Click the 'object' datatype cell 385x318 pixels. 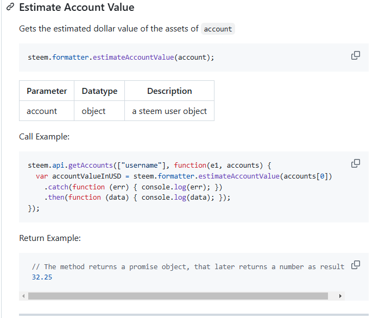click(x=99, y=111)
